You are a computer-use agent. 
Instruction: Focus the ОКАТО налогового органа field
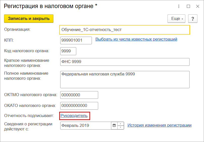pos(79,106)
